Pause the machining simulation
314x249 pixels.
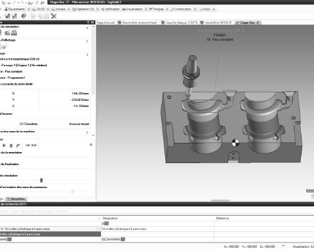11,145
